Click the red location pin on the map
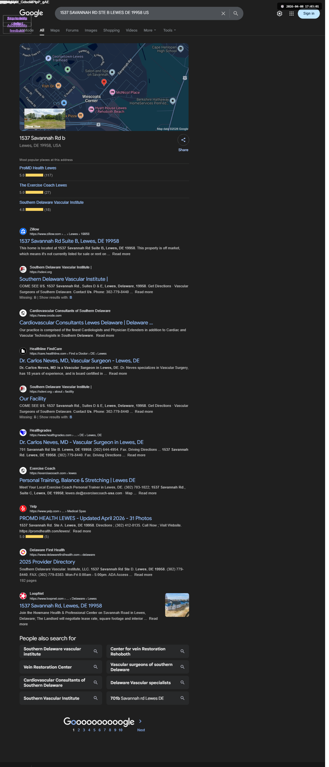 (x=104, y=82)
